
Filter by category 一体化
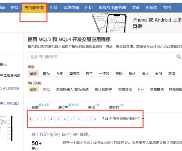pyautogui.click(x=104, y=73)
